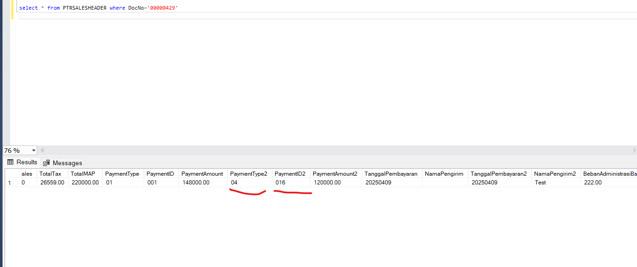Viewport: 637px width, 267px height.
Task: Click the where keyword in the query
Action: click(117, 8)
